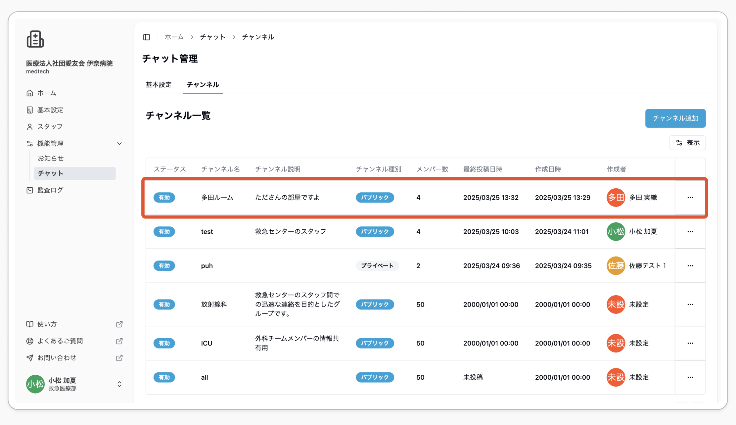Screen dimensions: 736x425
Task: Click the 作成日時 column header
Action: [x=548, y=169]
